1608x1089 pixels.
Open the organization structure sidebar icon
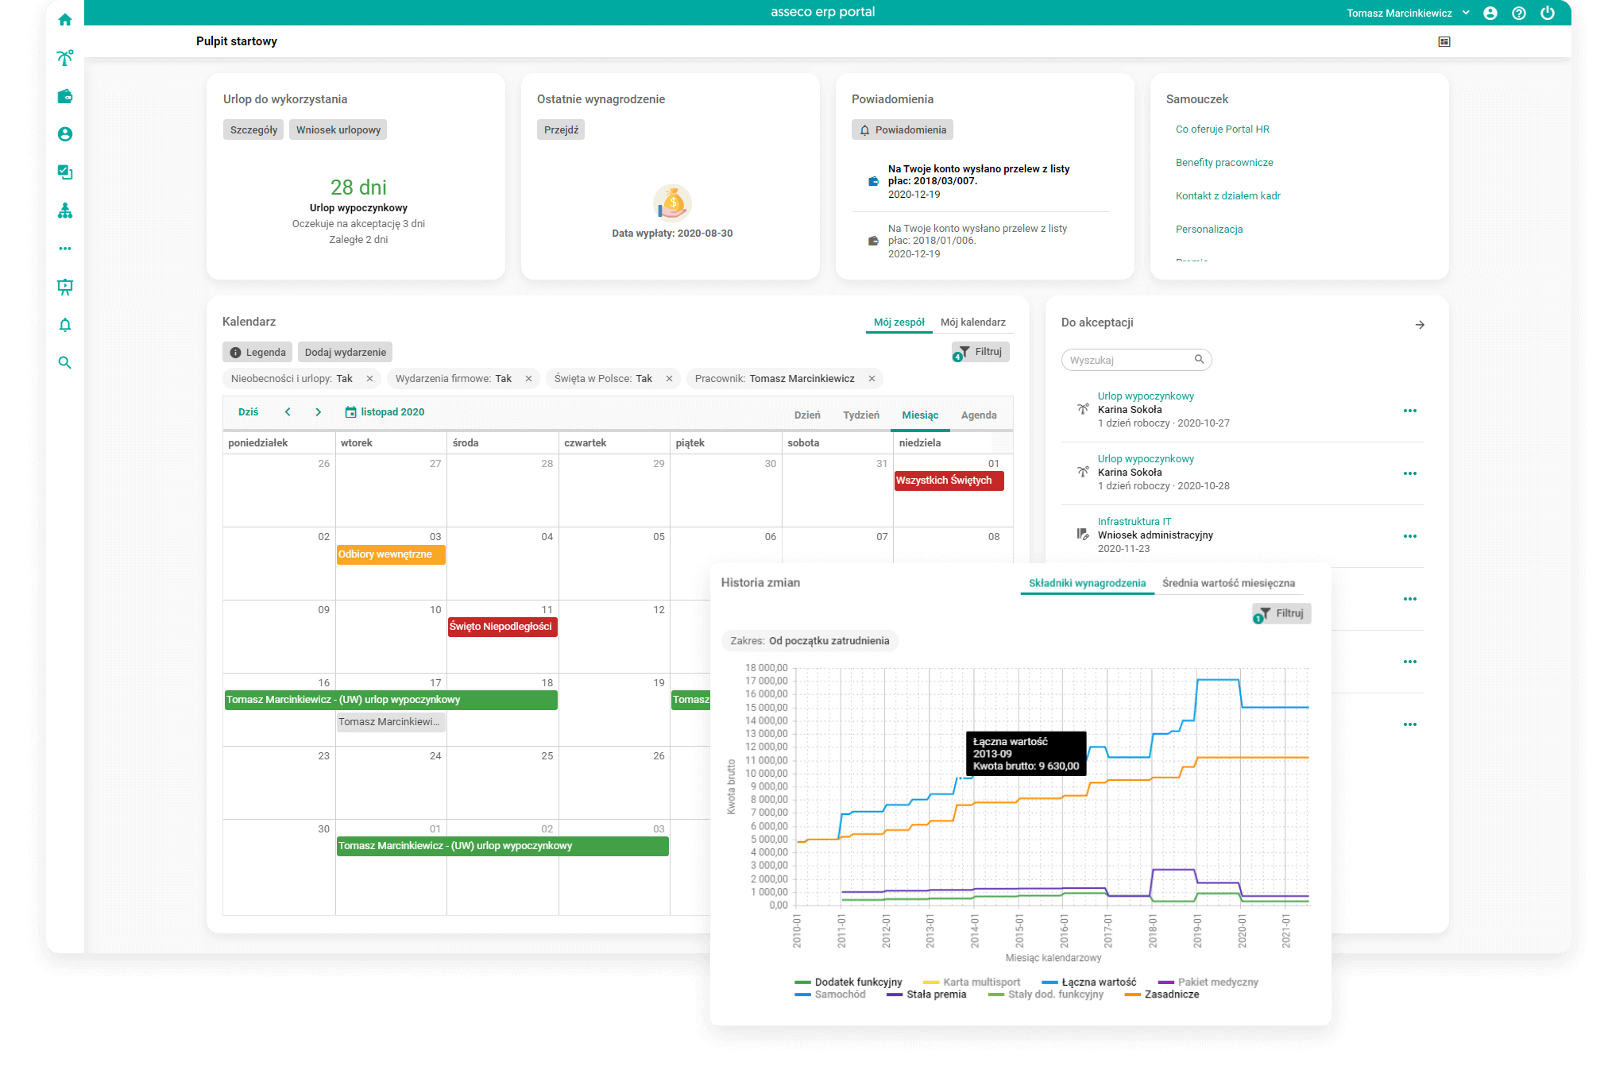65,210
